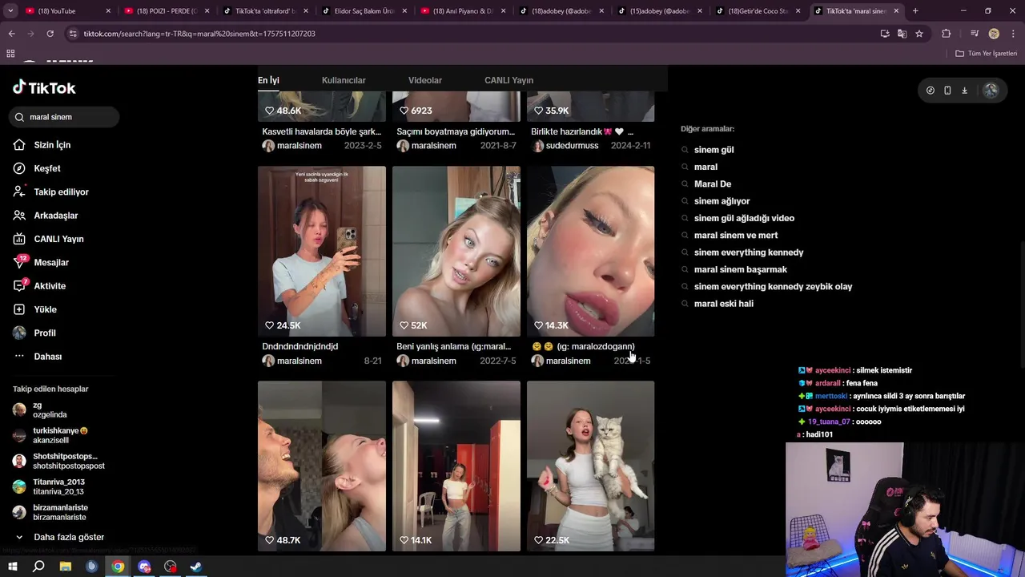Bookmark page with star icon
Viewport: 1025px width, 577px height.
(919, 34)
